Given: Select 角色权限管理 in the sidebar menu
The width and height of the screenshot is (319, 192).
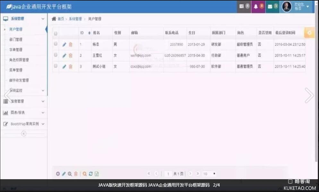Looking at the screenshot, I should point(19,60).
